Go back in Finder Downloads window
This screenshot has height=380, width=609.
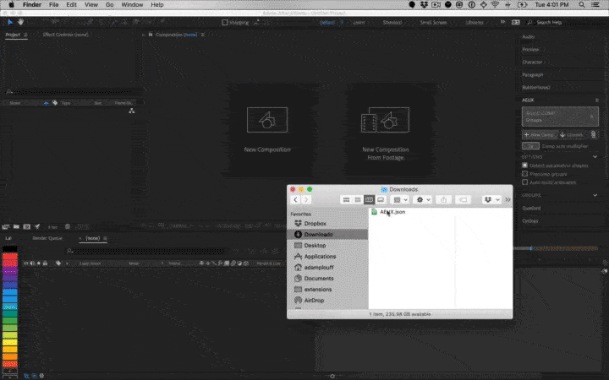[x=295, y=199]
